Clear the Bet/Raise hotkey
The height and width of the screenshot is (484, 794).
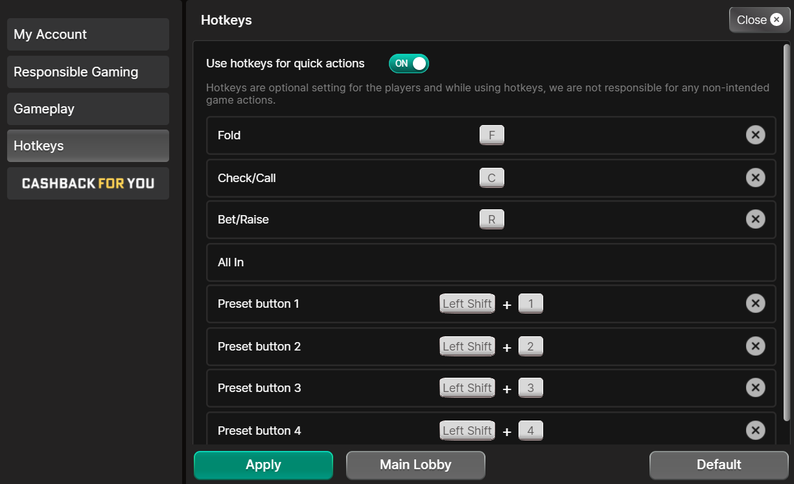tap(756, 219)
